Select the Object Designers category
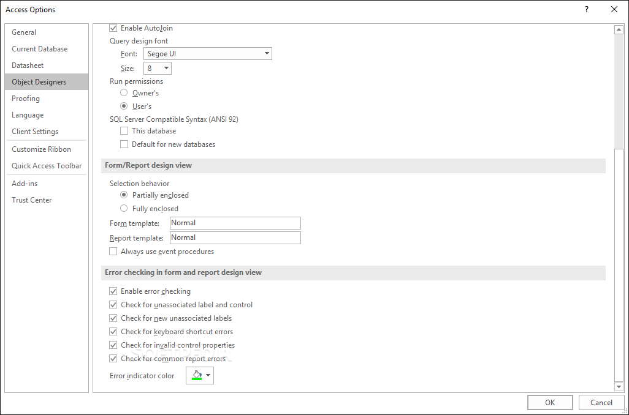 47,82
